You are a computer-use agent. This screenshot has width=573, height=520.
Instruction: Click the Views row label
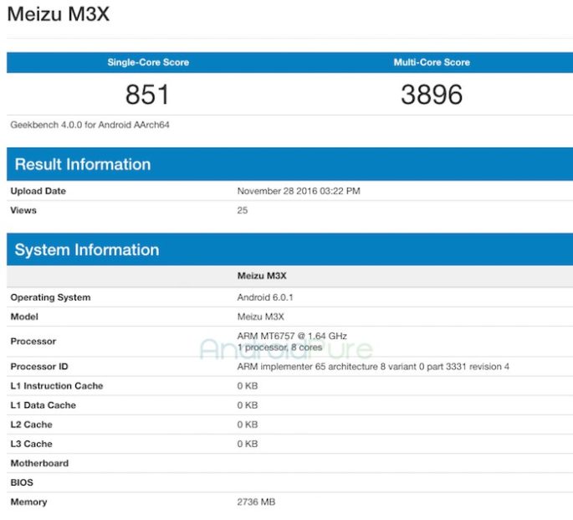[x=23, y=210]
